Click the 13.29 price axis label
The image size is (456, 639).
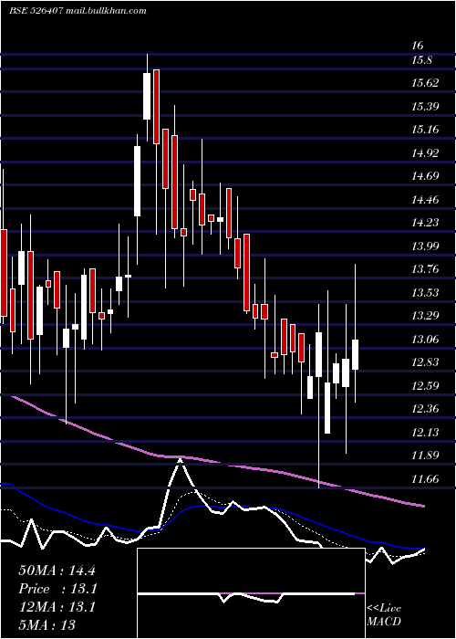pos(425,316)
